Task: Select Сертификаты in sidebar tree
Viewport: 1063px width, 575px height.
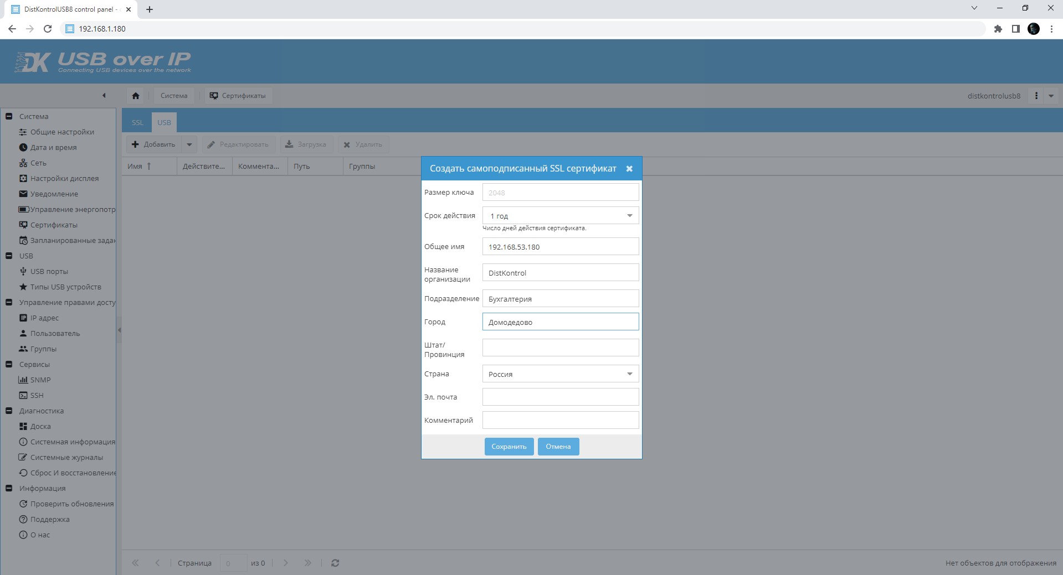Action: point(54,225)
